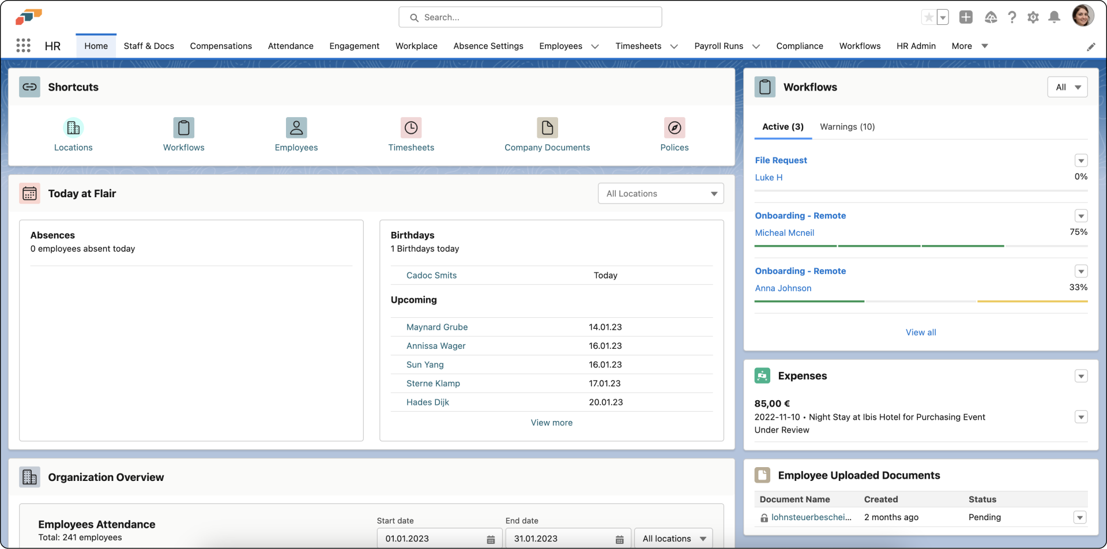This screenshot has width=1107, height=549.
Task: Click the global Search field
Action: (530, 17)
